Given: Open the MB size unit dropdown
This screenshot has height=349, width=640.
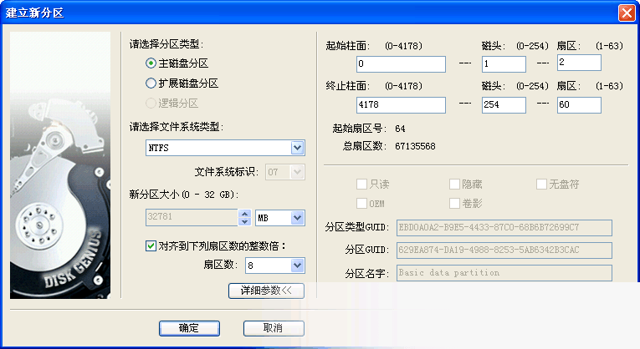Looking at the screenshot, I should pos(297,218).
